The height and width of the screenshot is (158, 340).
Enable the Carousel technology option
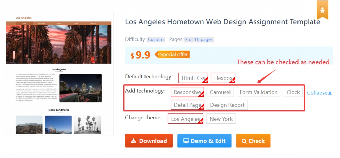[x=220, y=92]
